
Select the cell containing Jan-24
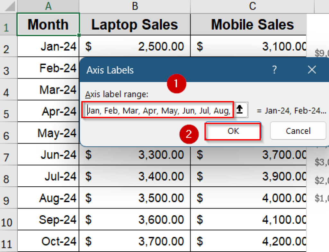(x=48, y=46)
